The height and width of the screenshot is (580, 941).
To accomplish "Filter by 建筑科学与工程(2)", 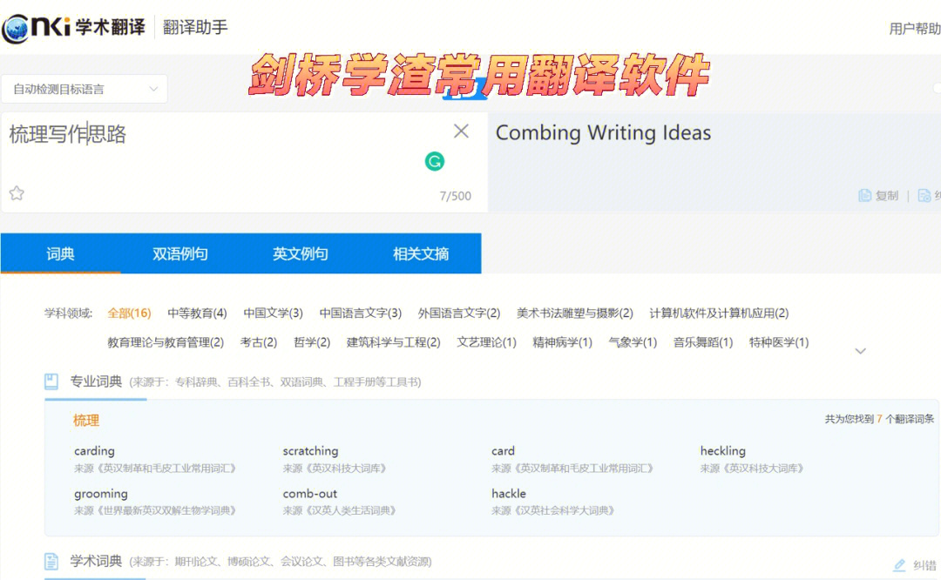I will coord(393,342).
